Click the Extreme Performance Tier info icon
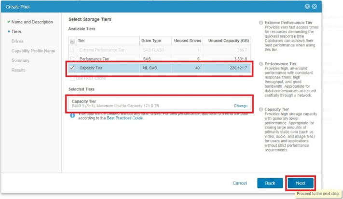The width and height of the screenshot is (343, 199). (261, 23)
